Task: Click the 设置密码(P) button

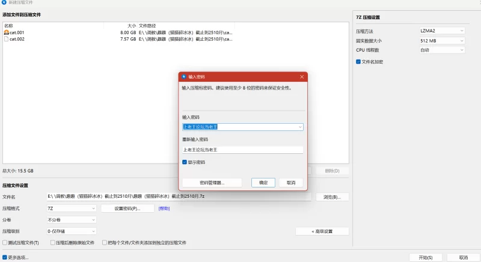Action: [127, 209]
